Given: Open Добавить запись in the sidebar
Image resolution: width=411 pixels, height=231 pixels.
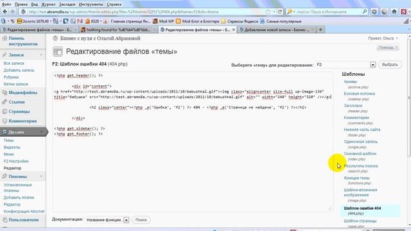Looking at the screenshot, I should [19, 70].
